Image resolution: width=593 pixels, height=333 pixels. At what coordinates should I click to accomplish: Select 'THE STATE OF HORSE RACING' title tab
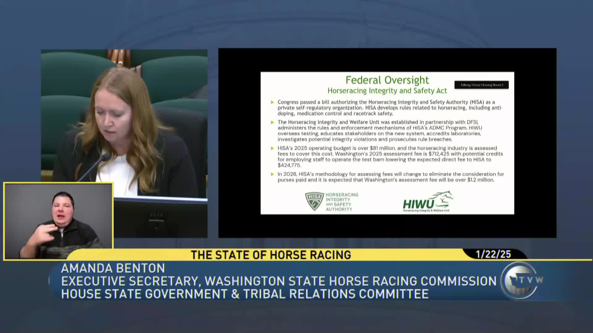click(271, 255)
